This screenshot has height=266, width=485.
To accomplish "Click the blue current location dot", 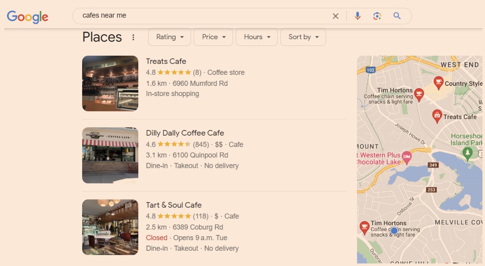I will (394, 230).
